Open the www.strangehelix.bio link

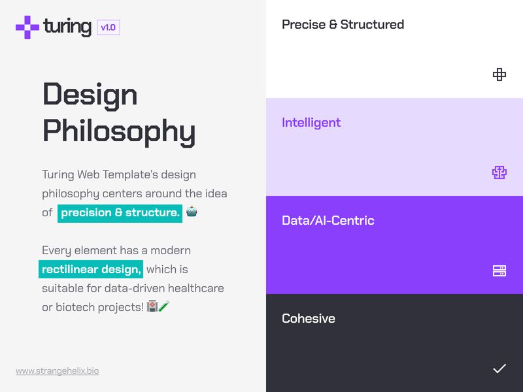pos(56,370)
